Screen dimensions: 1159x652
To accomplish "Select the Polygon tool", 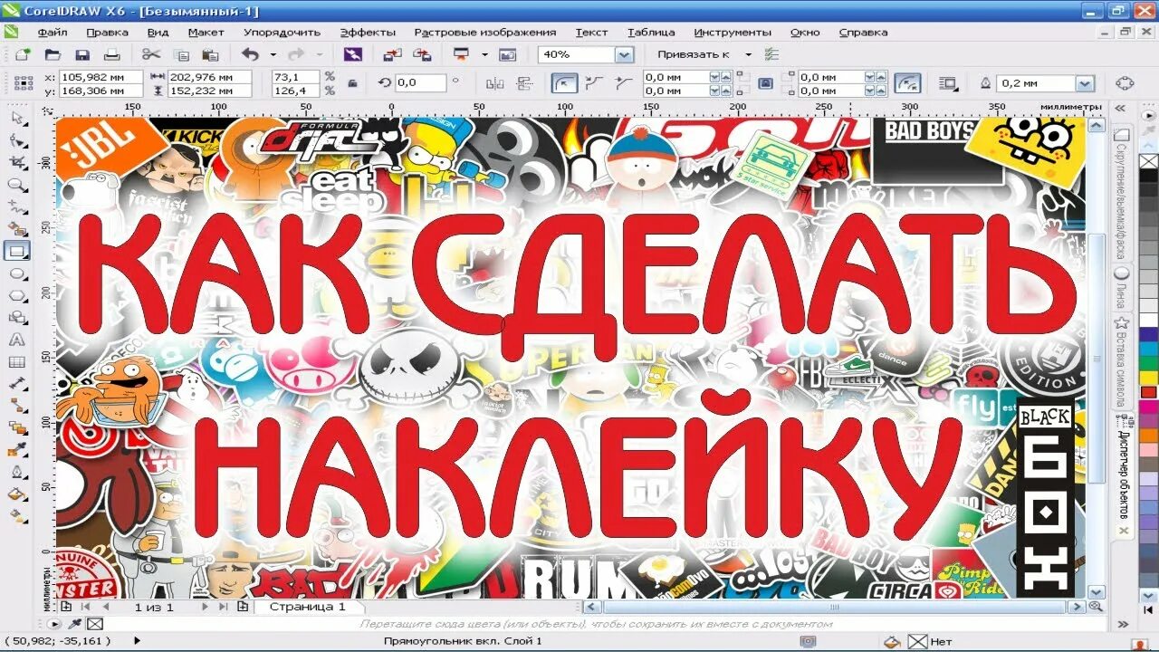I will pos(17,295).
